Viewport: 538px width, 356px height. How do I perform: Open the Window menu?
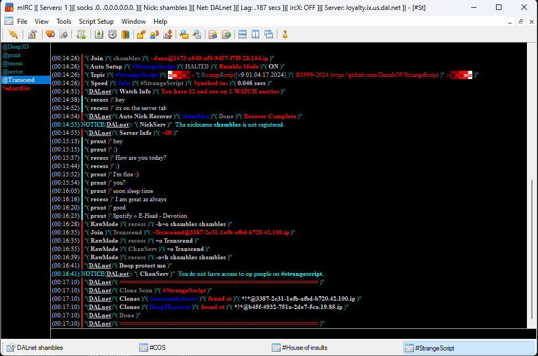coord(134,22)
